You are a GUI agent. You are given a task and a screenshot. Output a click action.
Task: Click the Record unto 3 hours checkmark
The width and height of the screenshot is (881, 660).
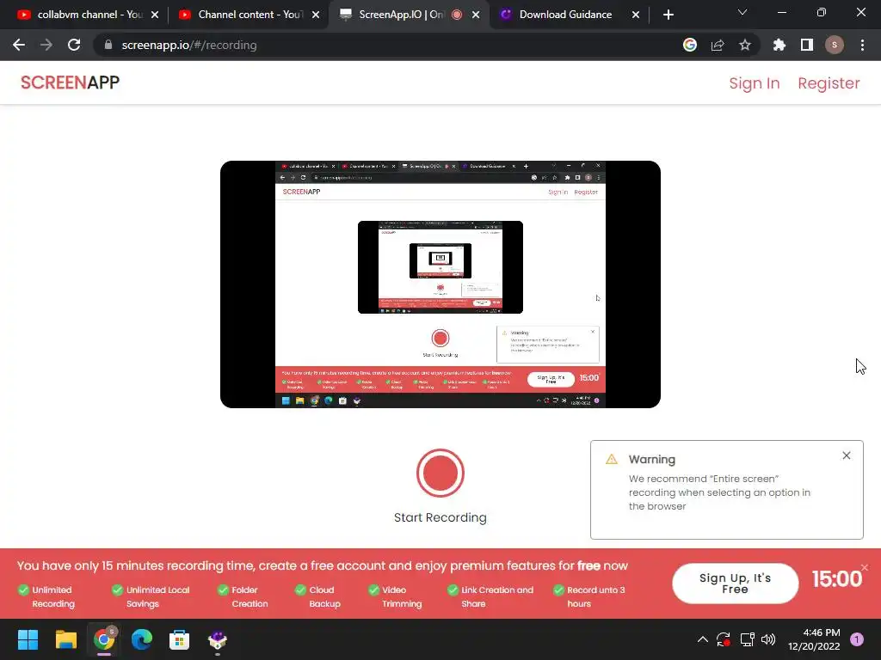588,596
